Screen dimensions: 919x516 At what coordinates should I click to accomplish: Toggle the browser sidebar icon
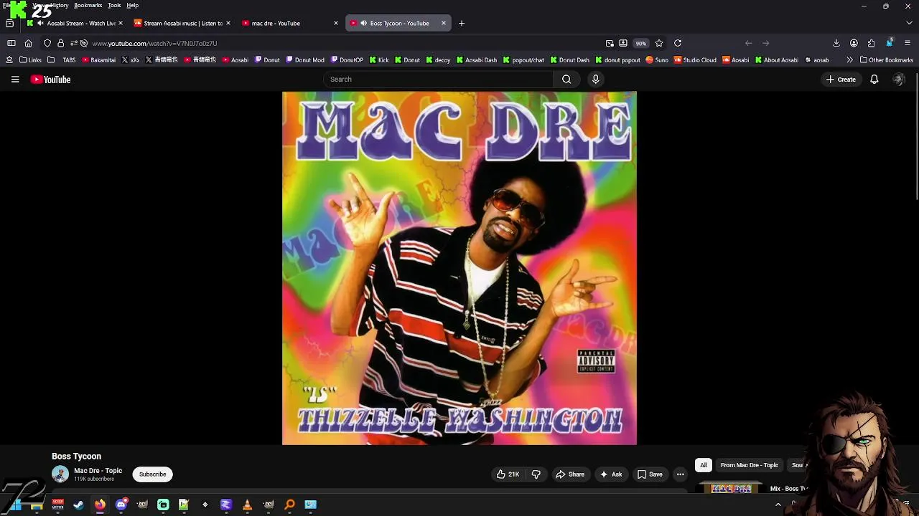[11, 43]
